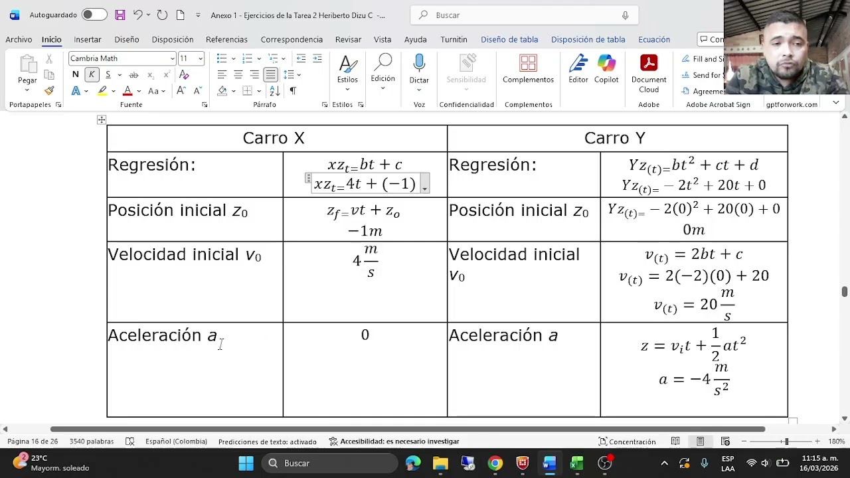The height and width of the screenshot is (478, 850).
Task: Click the Redo arrow icon
Action: click(x=162, y=15)
